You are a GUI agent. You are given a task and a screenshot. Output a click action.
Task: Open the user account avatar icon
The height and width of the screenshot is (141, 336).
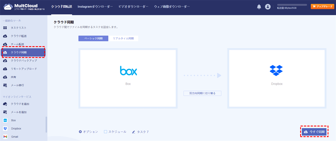tap(268, 7)
